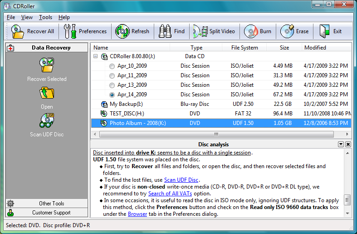Click the CDRoller 8.00.80(J:) disc icon
The image size is (357, 234).
(x=104, y=56)
